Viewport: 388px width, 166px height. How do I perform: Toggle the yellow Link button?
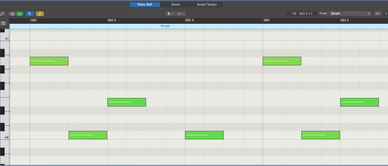pos(40,14)
